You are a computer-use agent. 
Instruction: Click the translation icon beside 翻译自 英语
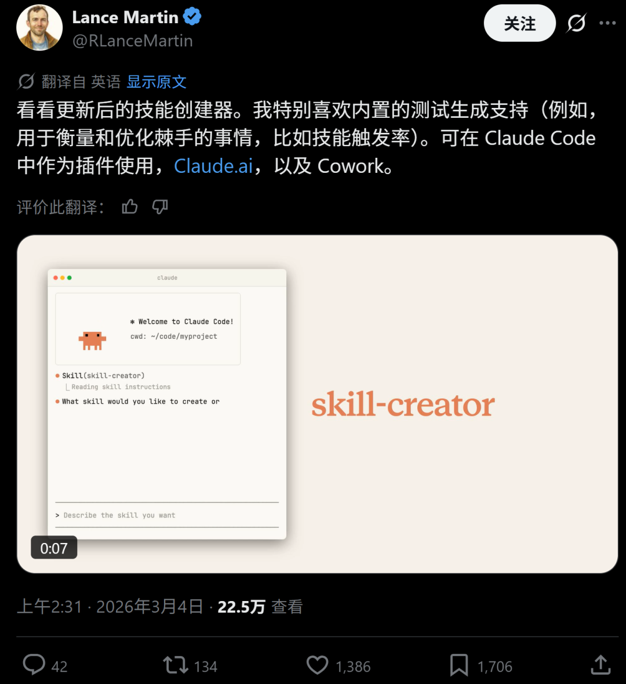click(x=26, y=82)
